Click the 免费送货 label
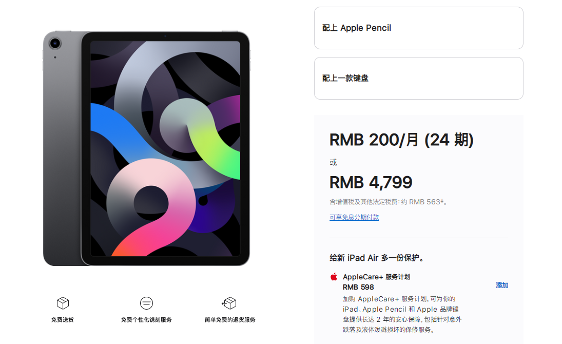 point(63,319)
